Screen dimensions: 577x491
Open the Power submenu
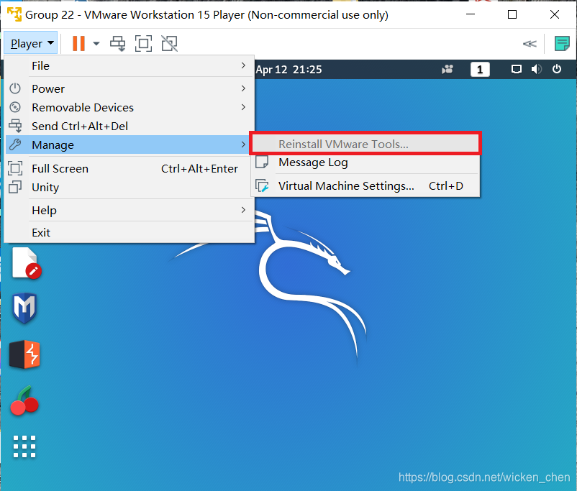[x=130, y=88]
